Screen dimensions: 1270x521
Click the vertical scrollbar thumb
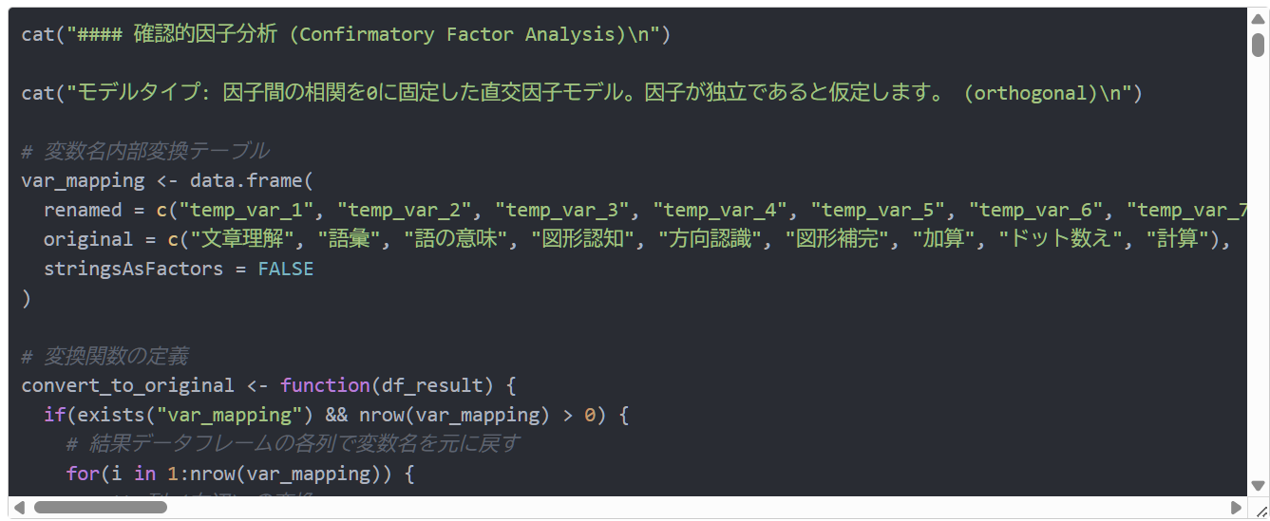click(1258, 45)
